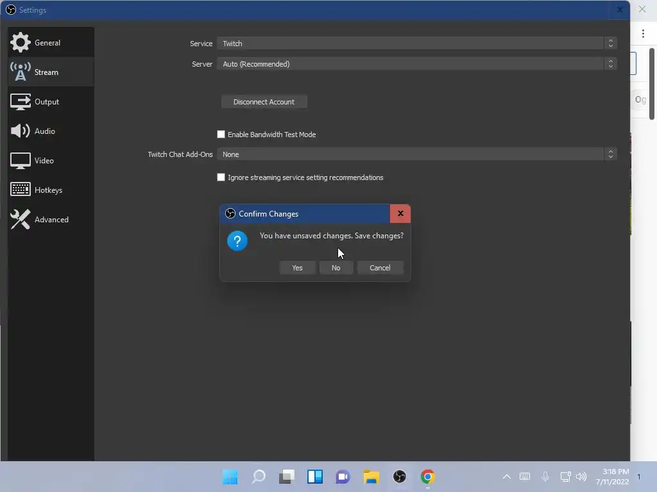Switch to Advanced settings tab
Viewport: 657px width, 492px height.
51,219
